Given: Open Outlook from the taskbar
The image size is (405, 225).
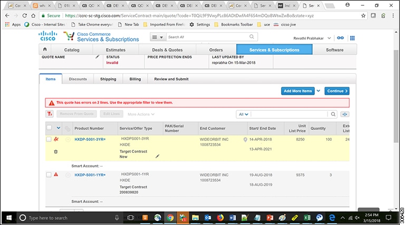Looking at the screenshot, I should click(208, 218).
